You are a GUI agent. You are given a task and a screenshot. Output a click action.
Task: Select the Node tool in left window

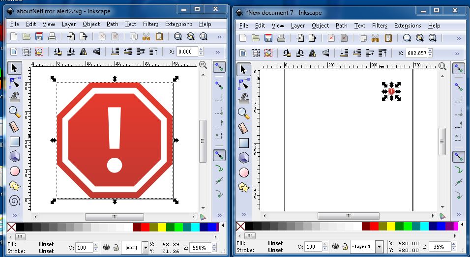tap(15, 83)
